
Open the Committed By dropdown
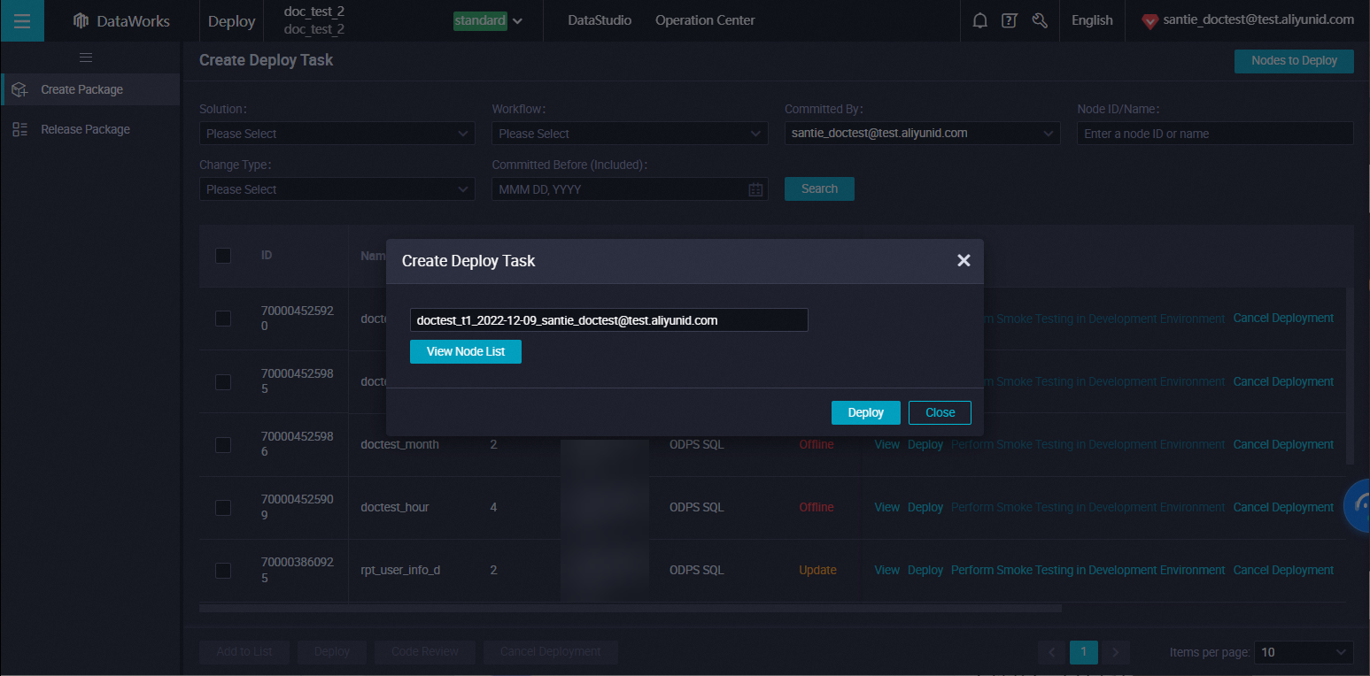921,134
